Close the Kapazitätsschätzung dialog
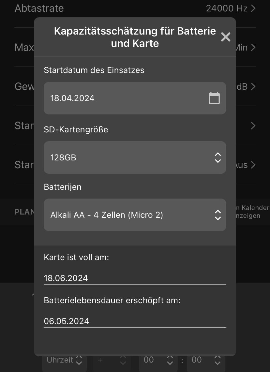270x372 pixels. pos(226,37)
